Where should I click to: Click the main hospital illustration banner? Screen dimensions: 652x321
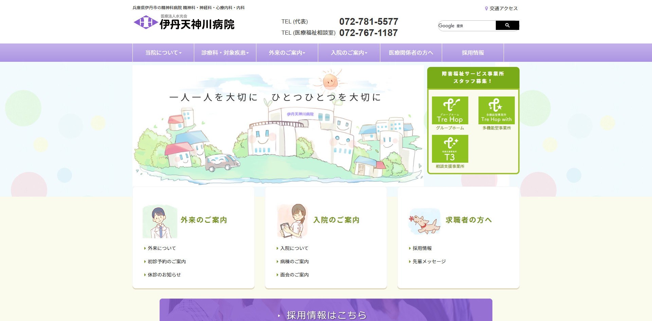point(278,126)
